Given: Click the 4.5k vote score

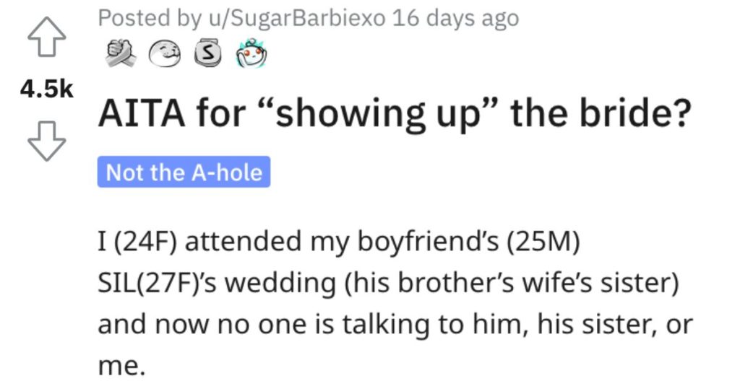Looking at the screenshot, I should (47, 89).
